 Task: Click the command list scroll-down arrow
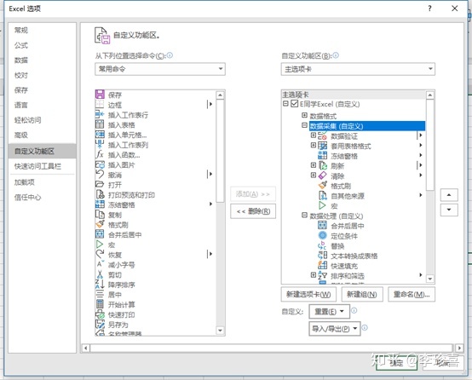click(220, 331)
